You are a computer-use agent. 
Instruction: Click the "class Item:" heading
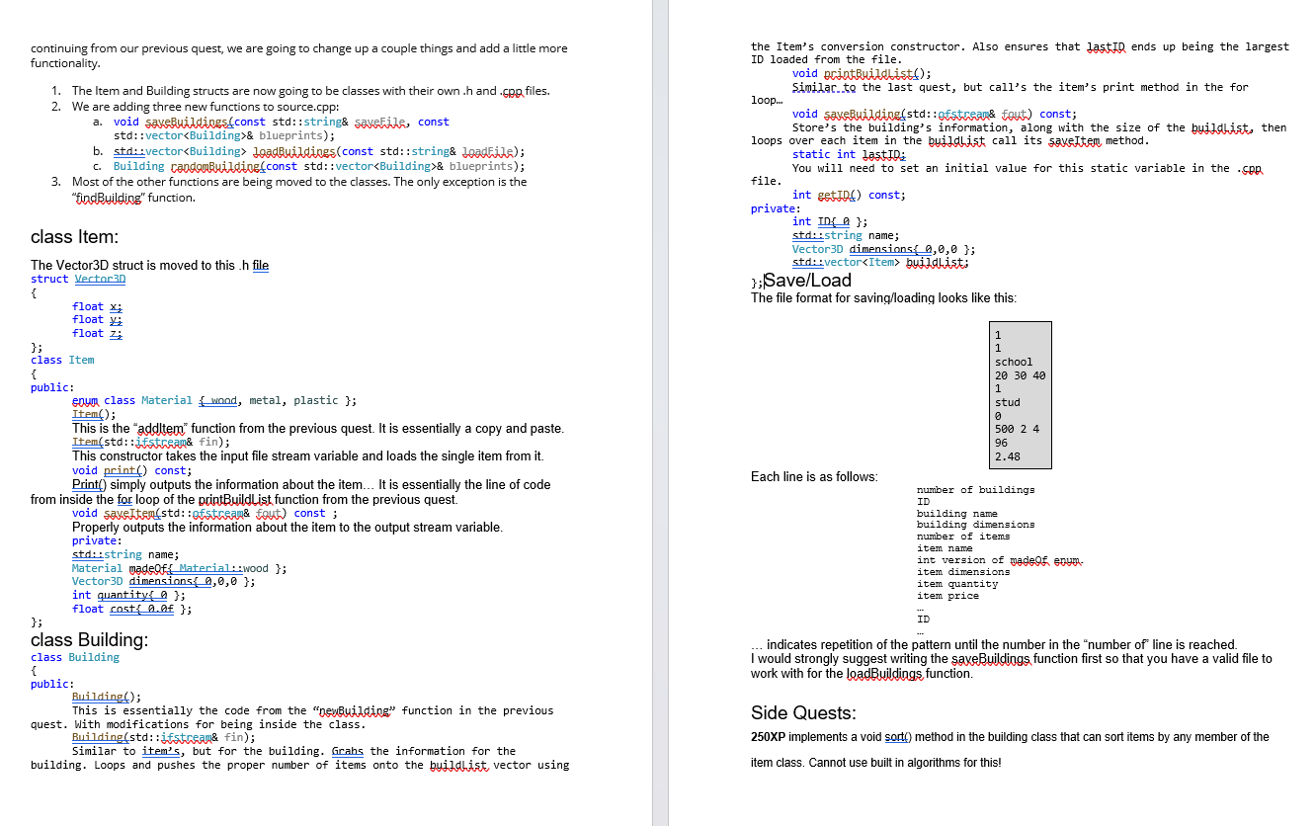pos(74,237)
